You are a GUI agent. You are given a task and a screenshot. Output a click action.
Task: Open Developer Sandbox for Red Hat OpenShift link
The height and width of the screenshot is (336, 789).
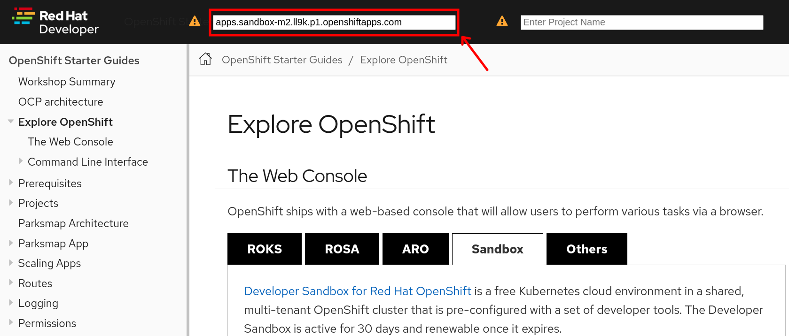(358, 291)
